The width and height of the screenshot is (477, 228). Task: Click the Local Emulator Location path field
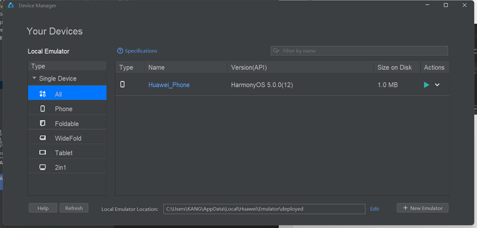(x=264, y=209)
